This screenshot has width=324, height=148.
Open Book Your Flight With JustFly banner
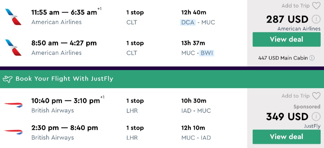(65, 79)
